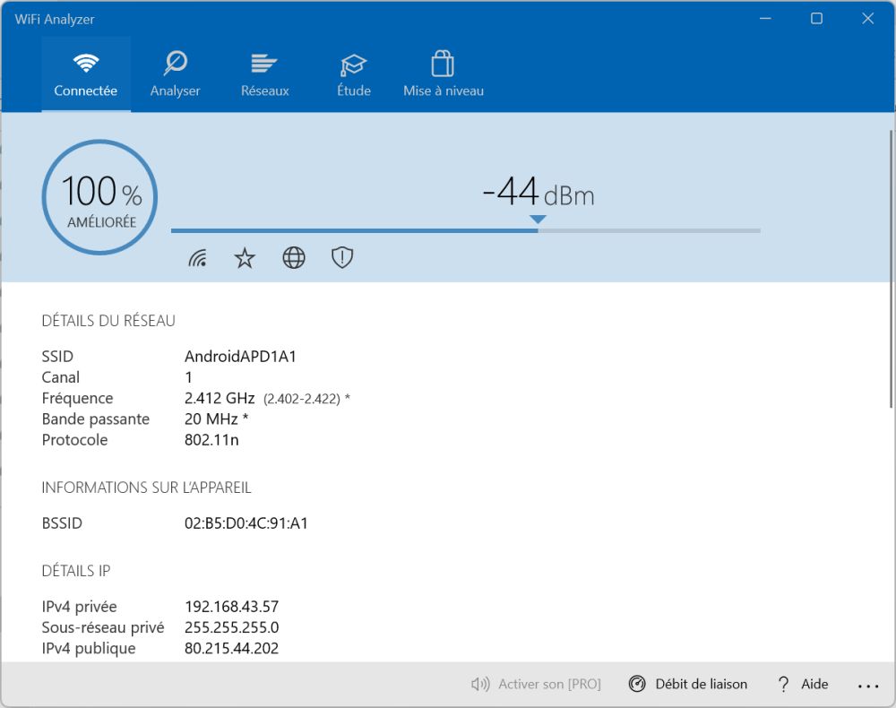Click the 100% signal quality circle
Viewport: 896px width, 708px height.
99,197
